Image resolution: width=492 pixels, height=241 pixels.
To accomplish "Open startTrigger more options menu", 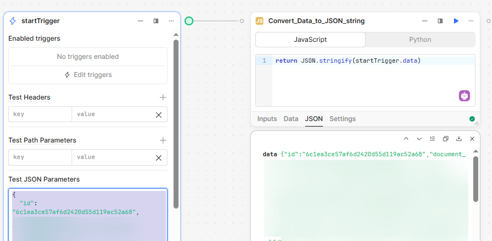I will point(171,21).
